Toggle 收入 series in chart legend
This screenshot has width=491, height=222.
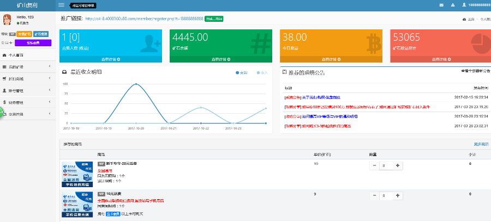pyautogui.click(x=262, y=72)
